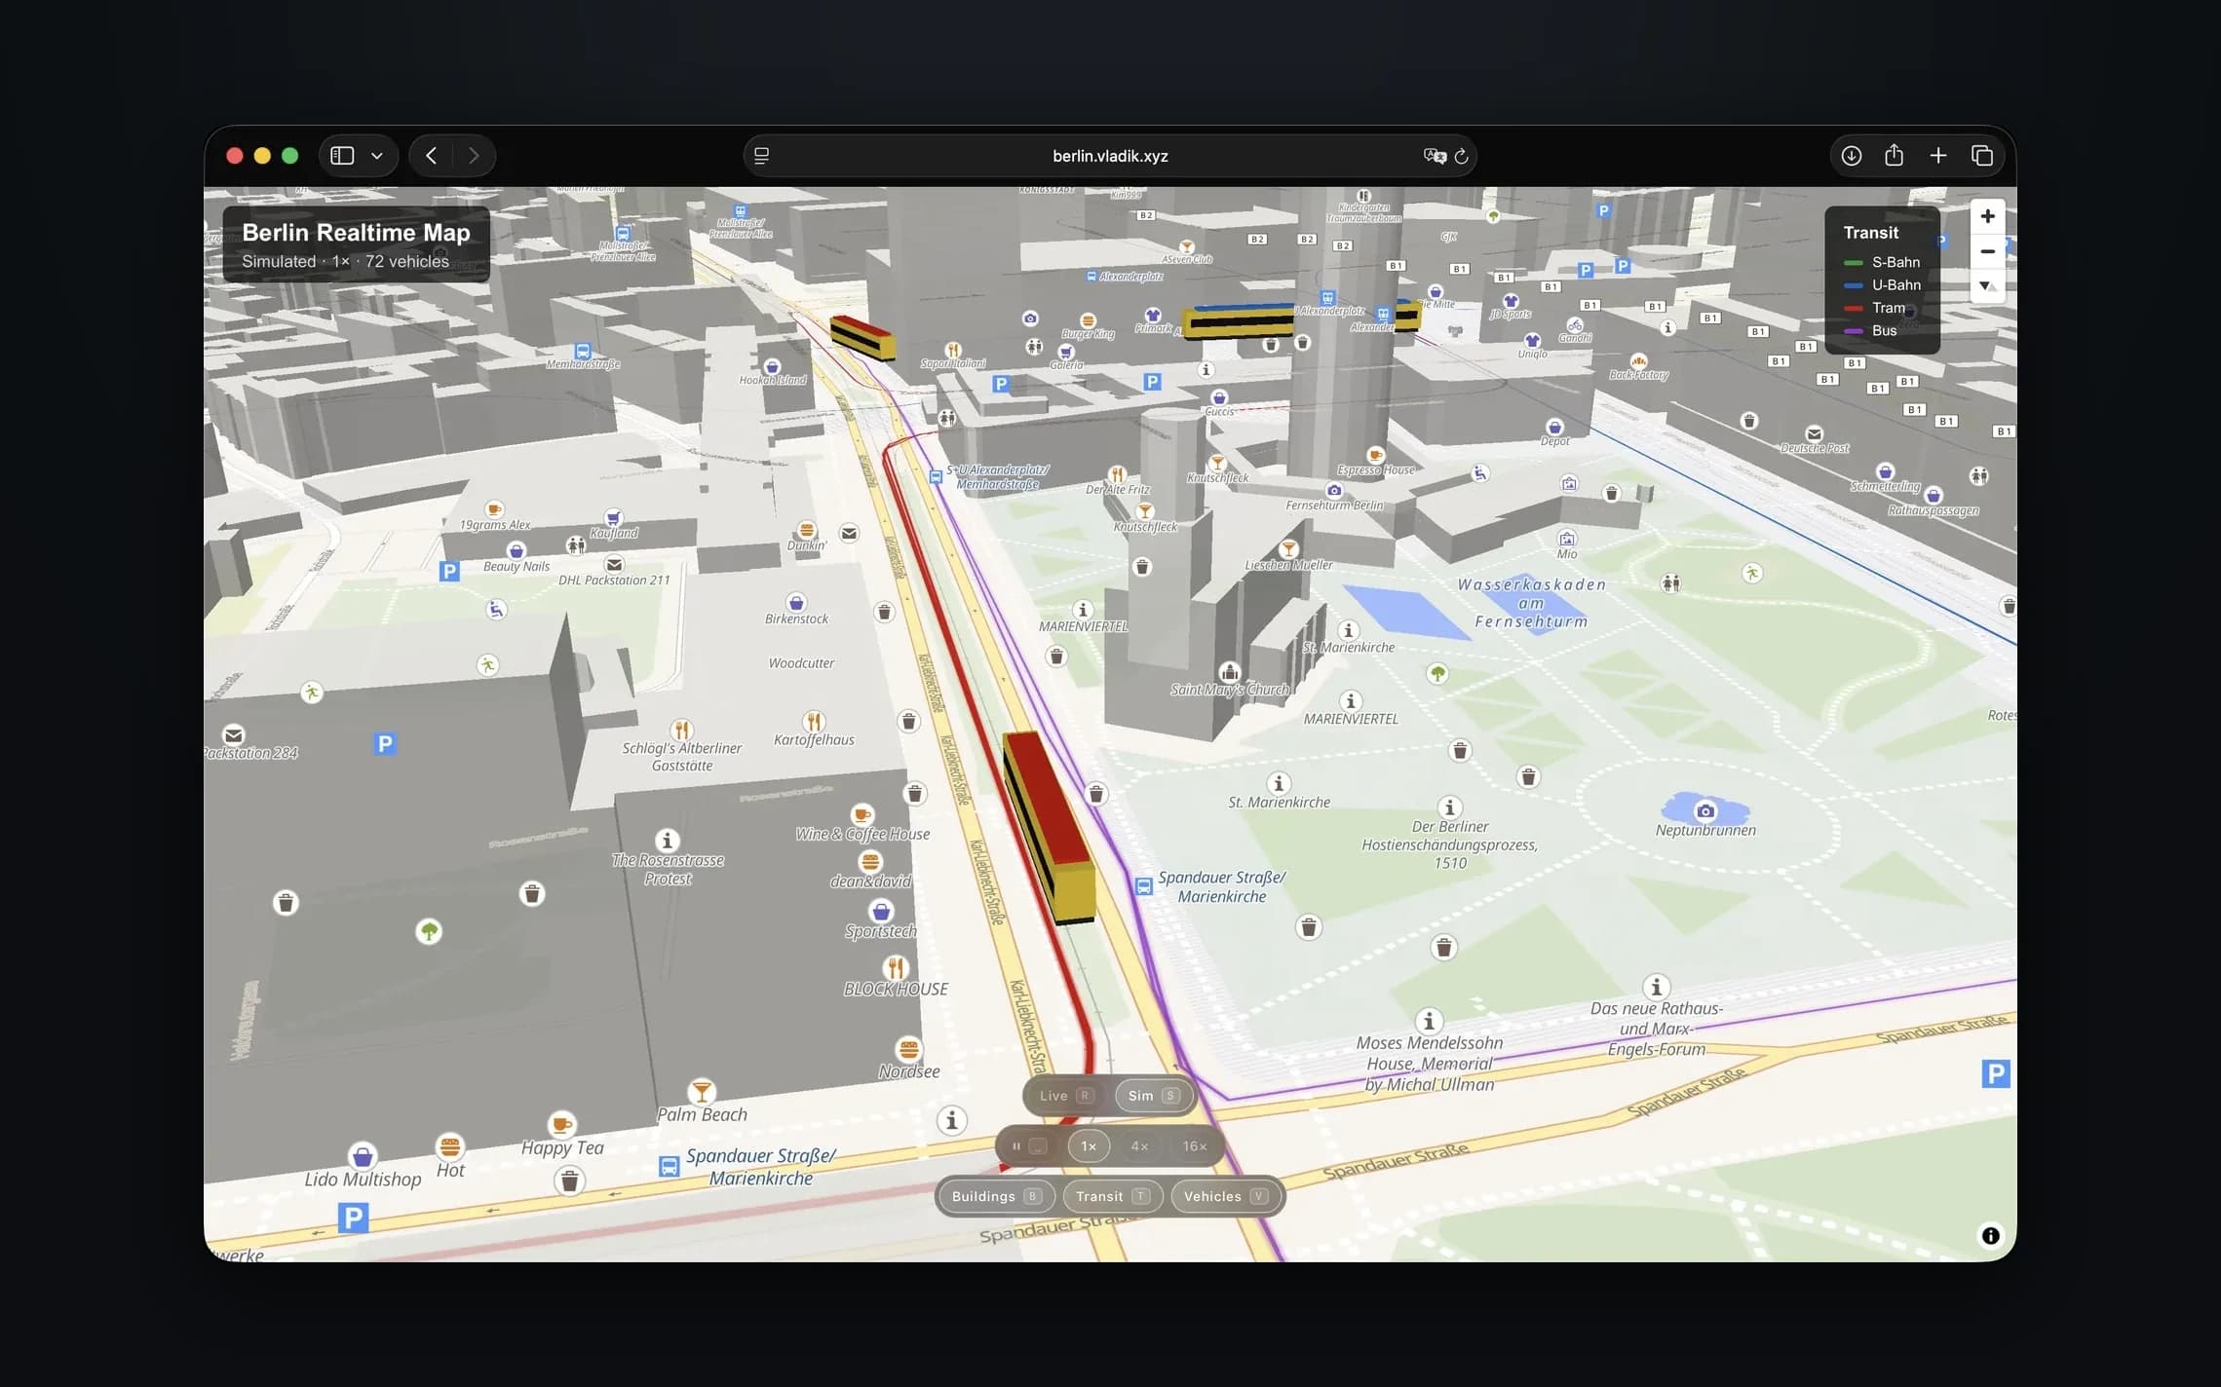Reset map bearing with compass icon
The height and width of the screenshot is (1387, 2221).
coord(1987,286)
